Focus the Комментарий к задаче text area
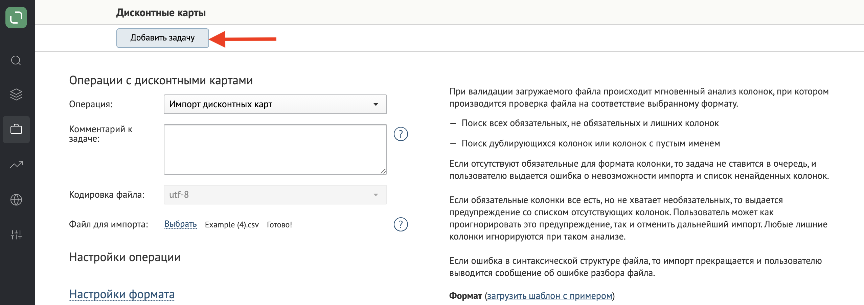Image resolution: width=864 pixels, height=305 pixels. point(275,149)
